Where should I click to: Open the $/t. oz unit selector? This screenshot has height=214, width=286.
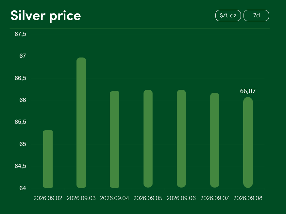coord(228,15)
